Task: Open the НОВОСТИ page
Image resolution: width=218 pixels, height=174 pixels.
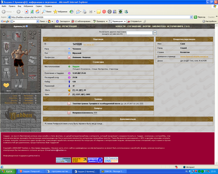Action: pyautogui.click(x=120, y=26)
